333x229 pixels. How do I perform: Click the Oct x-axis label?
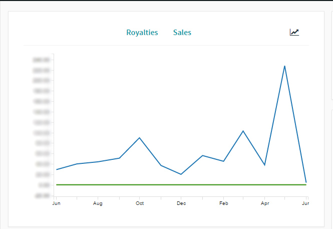(x=140, y=203)
